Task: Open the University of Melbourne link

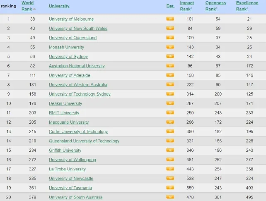Action: coord(71,19)
